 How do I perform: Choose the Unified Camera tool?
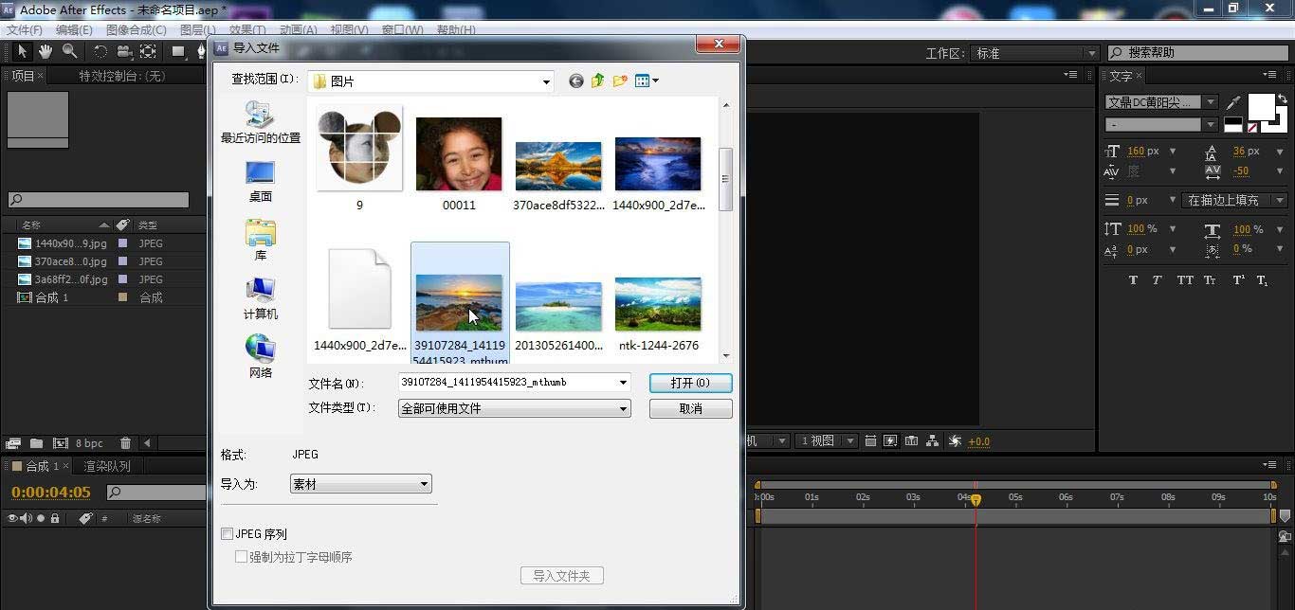coord(124,51)
